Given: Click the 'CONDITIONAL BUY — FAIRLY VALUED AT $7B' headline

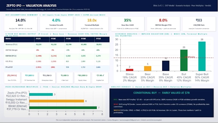Looking at the screenshot, I should pyautogui.click(x=161, y=93).
